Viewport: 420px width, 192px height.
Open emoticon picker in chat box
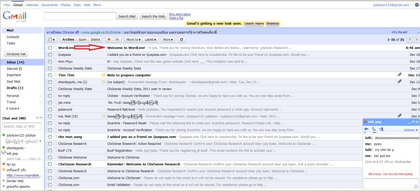(416, 186)
